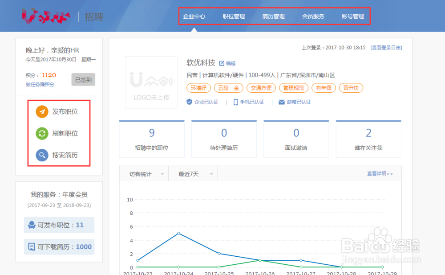Expand the 最近7天 dropdown
Image resolution: width=445 pixels, height=275 pixels.
[193, 174]
